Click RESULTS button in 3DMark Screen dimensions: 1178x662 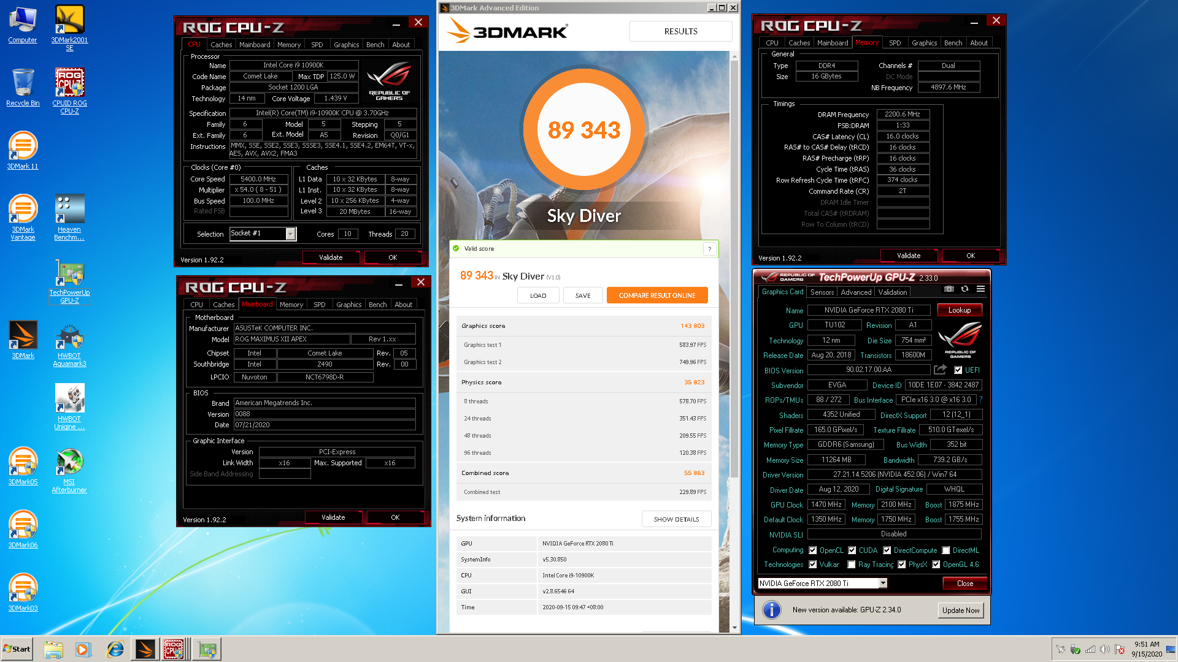pos(680,31)
